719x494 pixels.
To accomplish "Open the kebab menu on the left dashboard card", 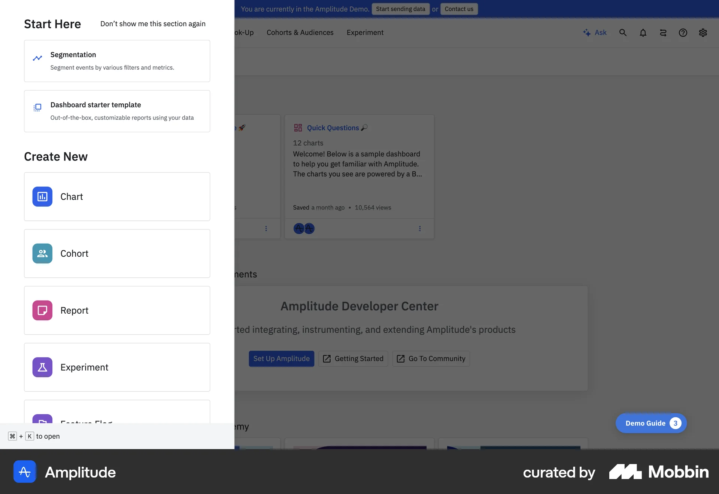I will point(266,228).
